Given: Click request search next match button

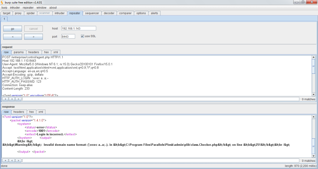Looking at the screenshot, I should point(18,99).
